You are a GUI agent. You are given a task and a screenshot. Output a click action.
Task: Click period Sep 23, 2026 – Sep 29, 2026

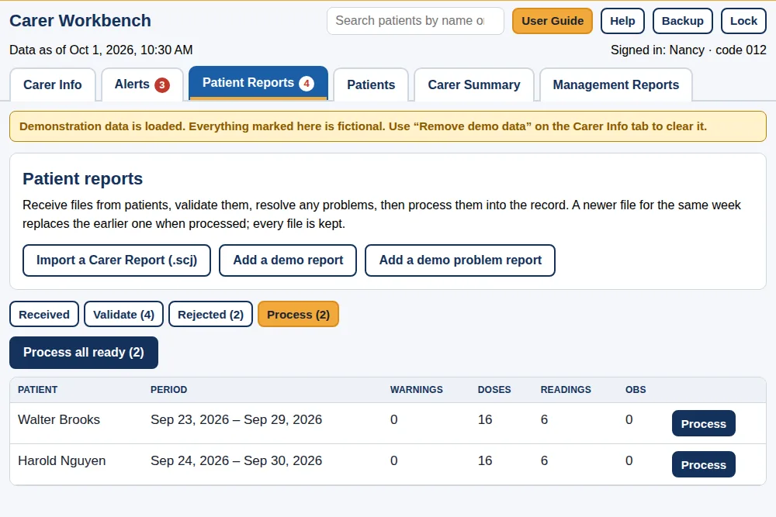tap(236, 419)
